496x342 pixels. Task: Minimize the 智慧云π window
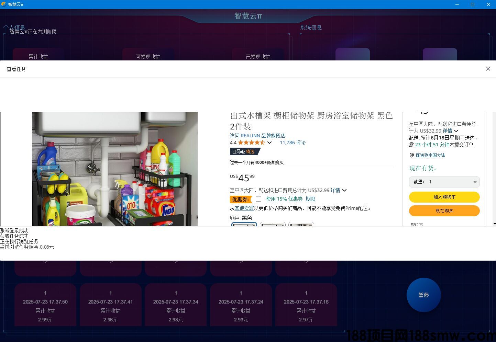(457, 4)
